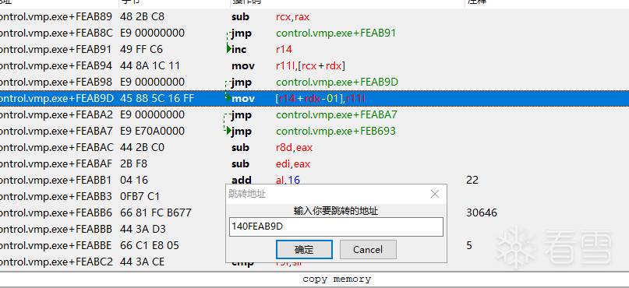Click jump target control.vmp.exe+FEABA7
The height and width of the screenshot is (288, 629).
click(337, 115)
